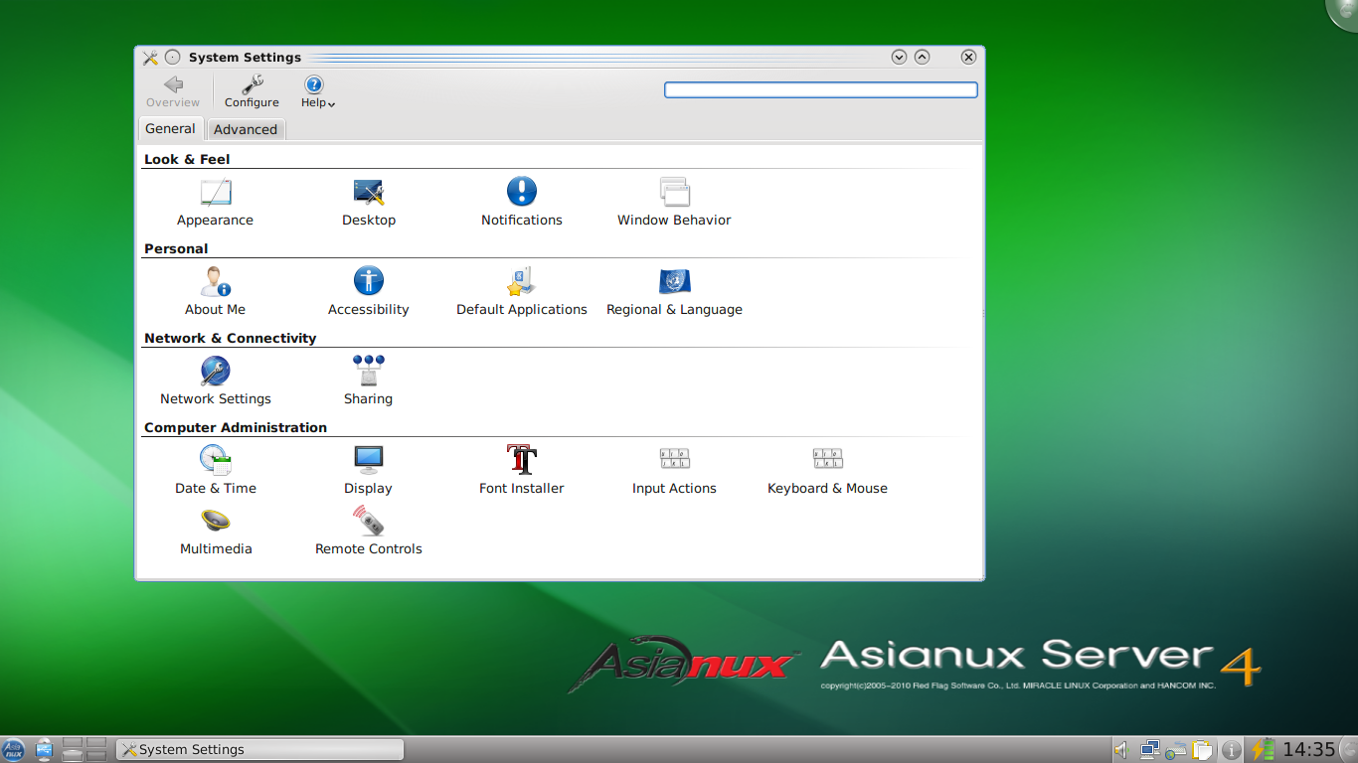Open the clipboard tray icon
This screenshot has width=1358, height=763.
click(x=1204, y=750)
